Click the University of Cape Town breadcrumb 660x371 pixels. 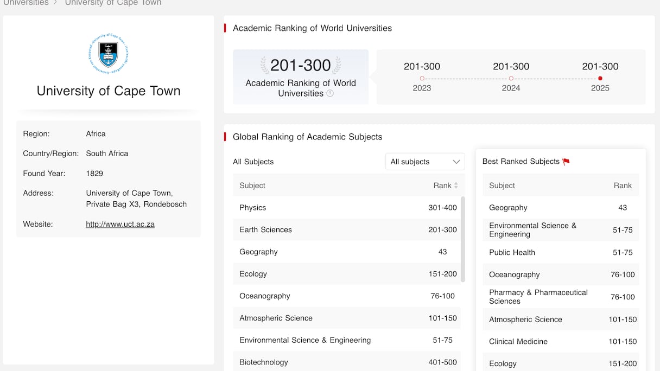pos(113,3)
